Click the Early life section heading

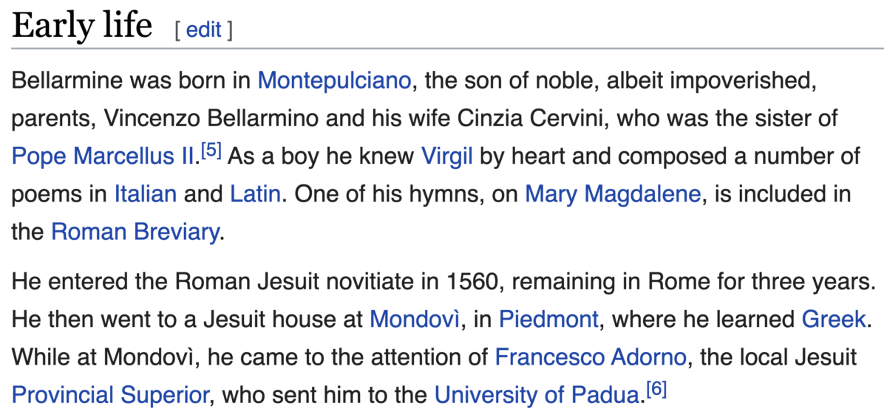[82, 27]
